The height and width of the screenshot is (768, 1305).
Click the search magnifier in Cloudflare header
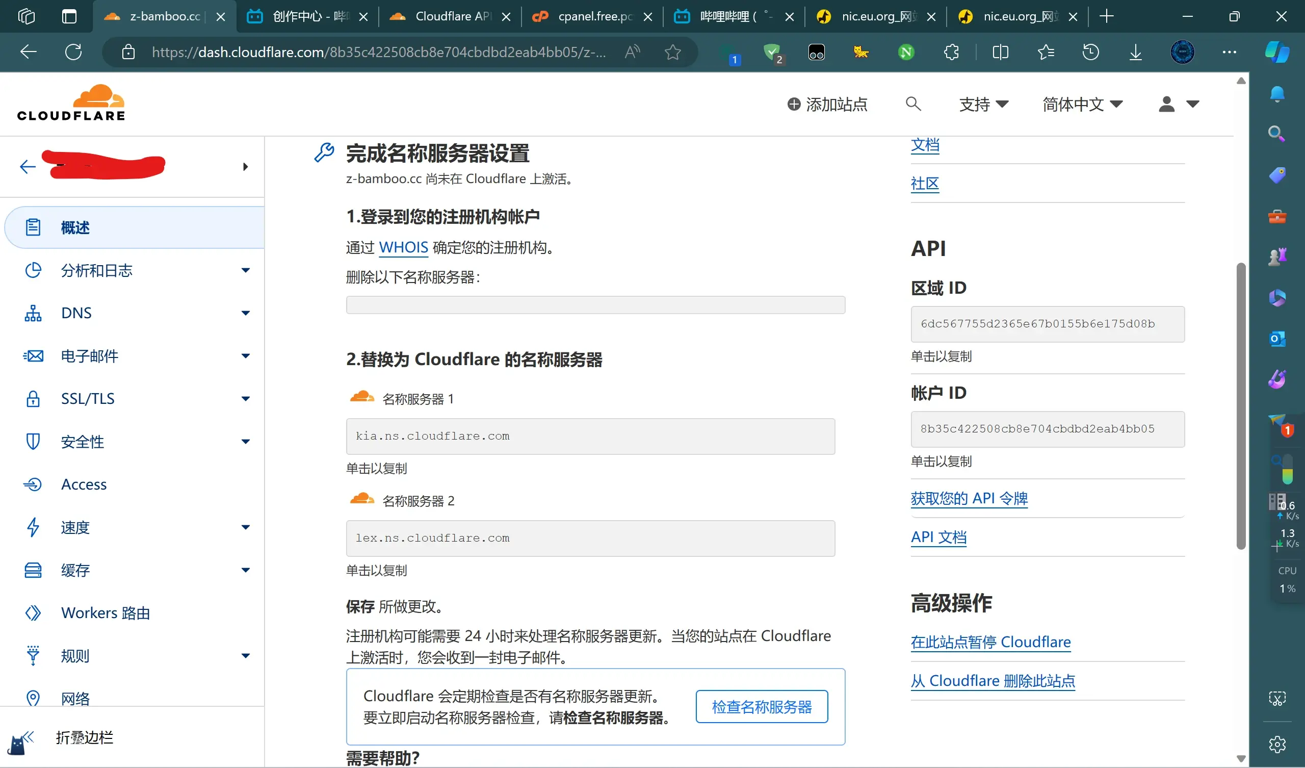coord(913,104)
